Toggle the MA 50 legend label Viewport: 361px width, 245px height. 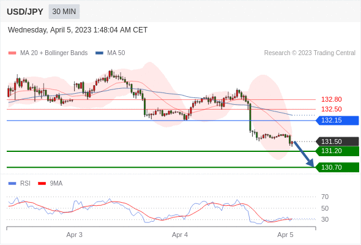[x=116, y=53]
